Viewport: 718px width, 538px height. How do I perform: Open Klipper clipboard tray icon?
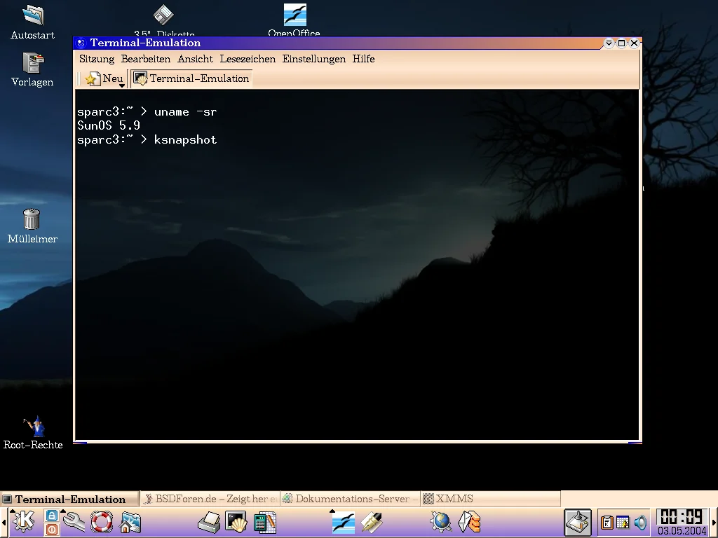click(x=607, y=523)
